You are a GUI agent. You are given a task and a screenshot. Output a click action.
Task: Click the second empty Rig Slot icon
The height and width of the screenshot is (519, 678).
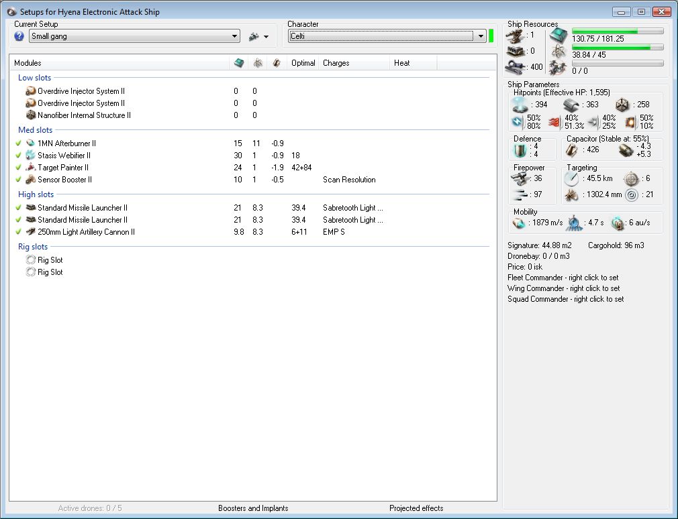(30, 272)
